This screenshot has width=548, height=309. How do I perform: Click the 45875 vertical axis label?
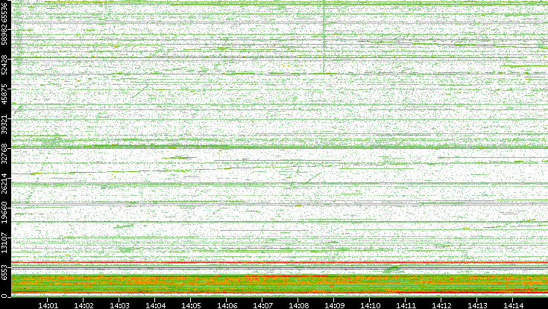click(4, 94)
